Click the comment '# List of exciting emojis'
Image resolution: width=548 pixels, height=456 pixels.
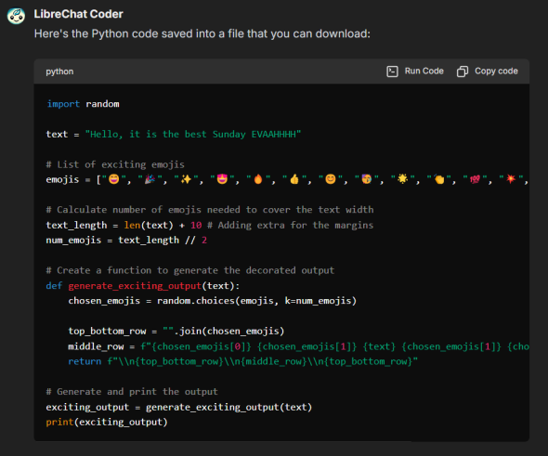(x=115, y=164)
